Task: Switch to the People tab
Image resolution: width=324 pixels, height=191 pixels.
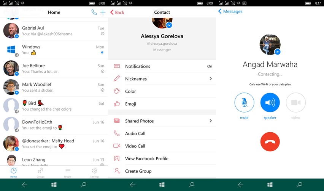Action: (68, 172)
